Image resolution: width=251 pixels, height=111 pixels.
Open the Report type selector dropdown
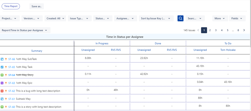[x=25, y=30]
